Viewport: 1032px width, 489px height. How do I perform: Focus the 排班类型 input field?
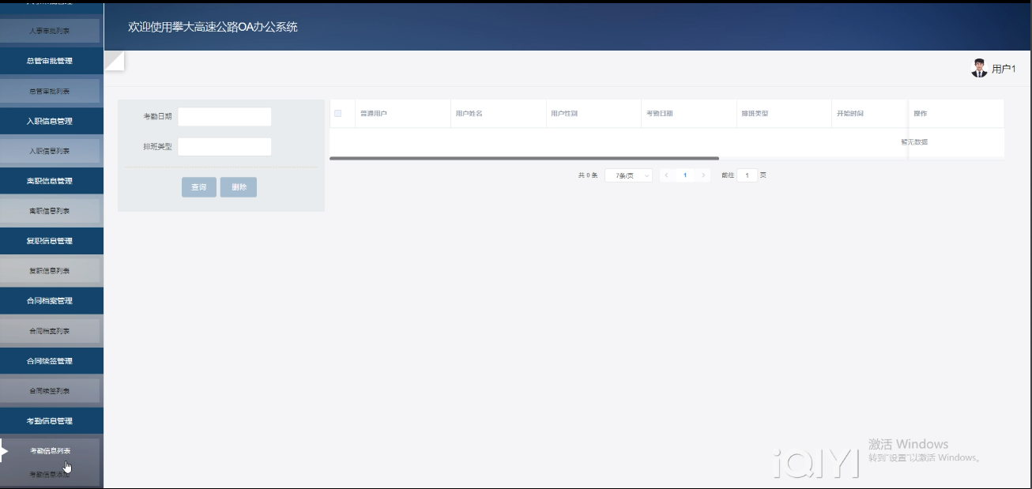click(224, 147)
